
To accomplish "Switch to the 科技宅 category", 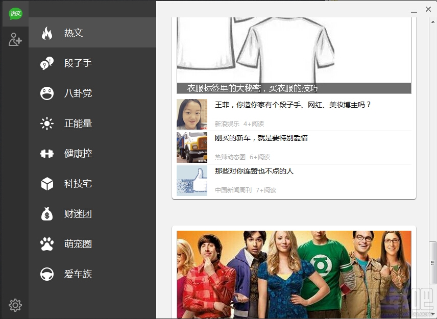I will [78, 184].
